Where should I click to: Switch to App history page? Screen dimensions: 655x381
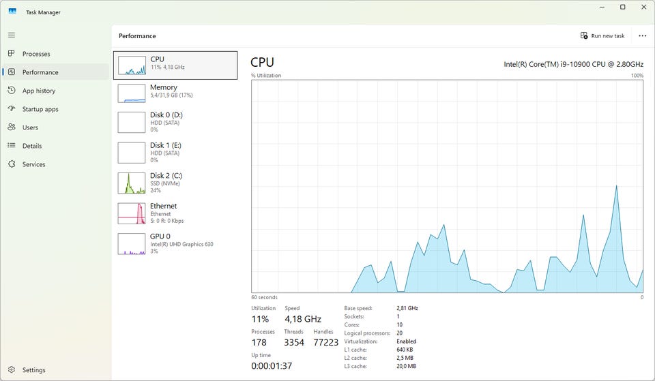(39, 91)
